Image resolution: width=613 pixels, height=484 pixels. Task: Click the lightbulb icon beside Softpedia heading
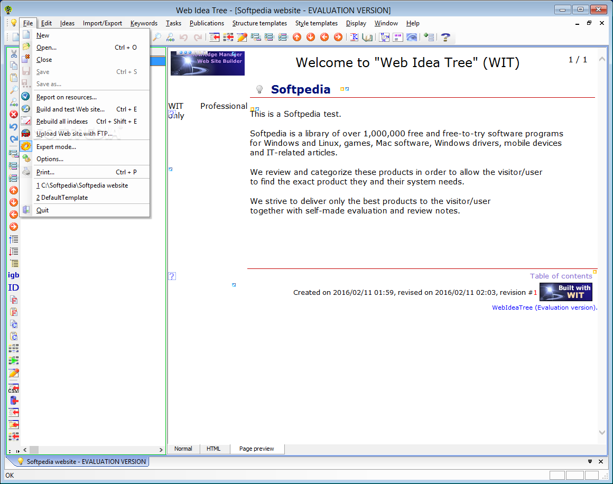point(259,89)
